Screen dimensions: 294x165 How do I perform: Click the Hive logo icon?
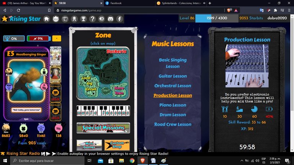101,19
